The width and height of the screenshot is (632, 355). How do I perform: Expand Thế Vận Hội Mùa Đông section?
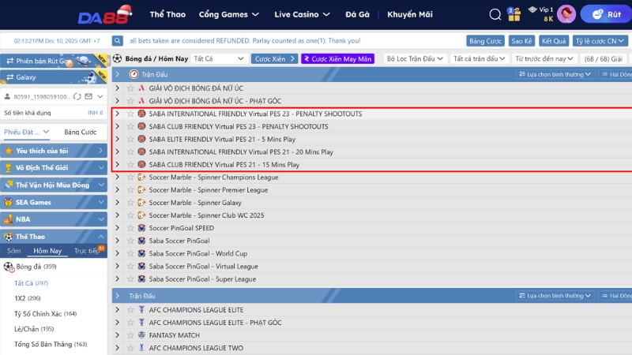click(54, 185)
